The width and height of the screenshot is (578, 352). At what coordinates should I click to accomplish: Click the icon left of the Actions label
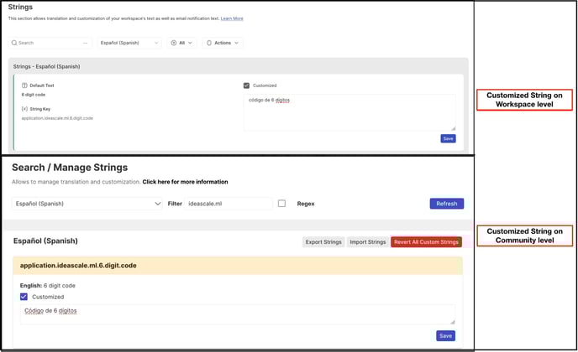coord(209,43)
